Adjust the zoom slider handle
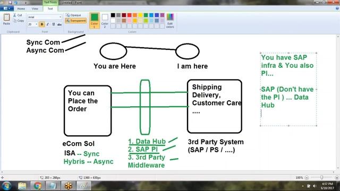The height and width of the screenshot is (191, 340). point(321,178)
